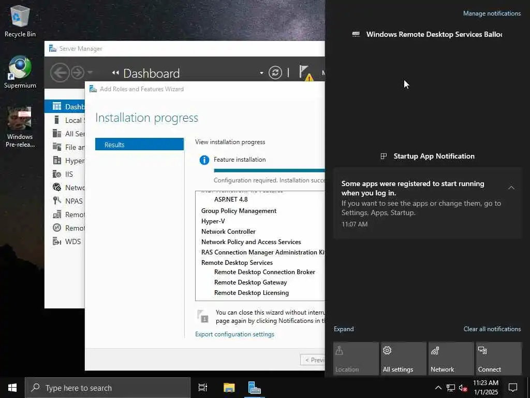Click Remote Desktop Services entry
The image size is (530, 398).
pyautogui.click(x=237, y=263)
